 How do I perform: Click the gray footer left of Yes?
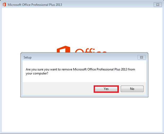tap(58, 89)
